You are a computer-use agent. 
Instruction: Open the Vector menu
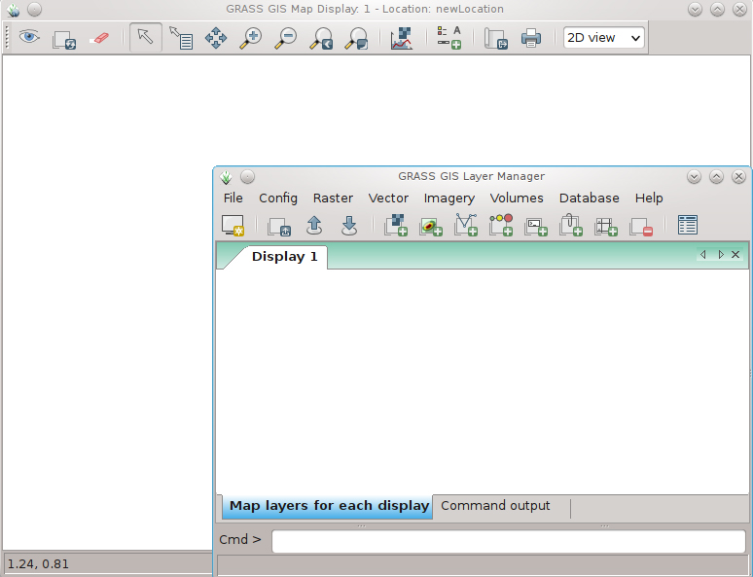(388, 198)
